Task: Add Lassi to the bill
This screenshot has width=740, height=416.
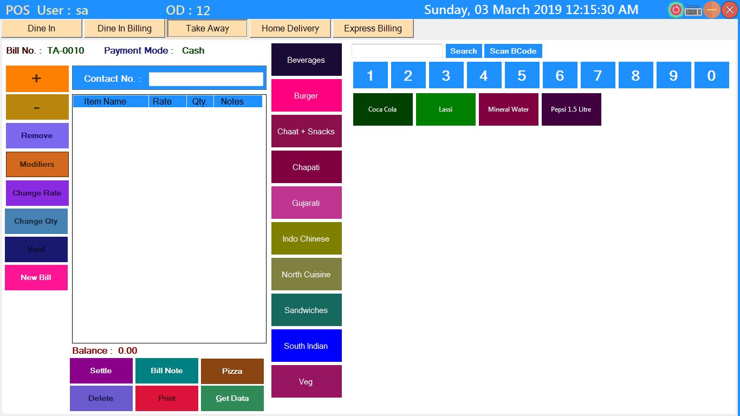Action: (x=446, y=109)
